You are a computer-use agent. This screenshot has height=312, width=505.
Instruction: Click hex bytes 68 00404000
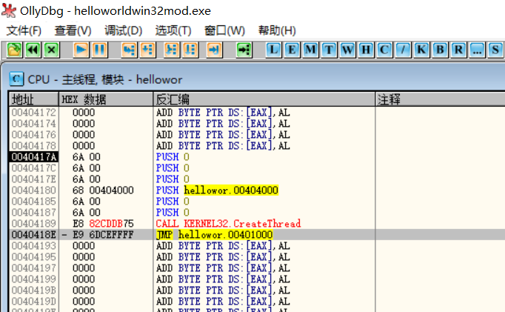[x=103, y=190]
